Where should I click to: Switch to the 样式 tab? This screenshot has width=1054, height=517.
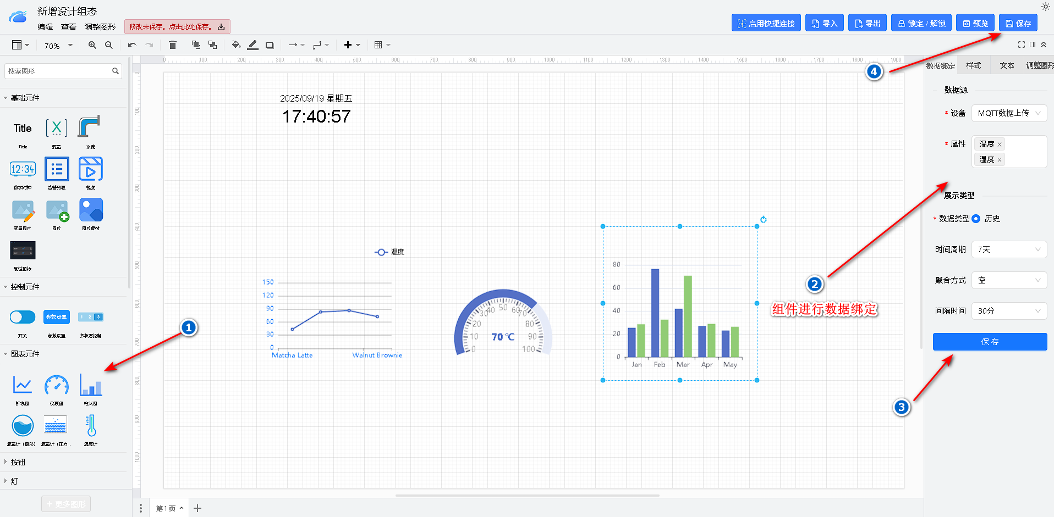click(973, 65)
